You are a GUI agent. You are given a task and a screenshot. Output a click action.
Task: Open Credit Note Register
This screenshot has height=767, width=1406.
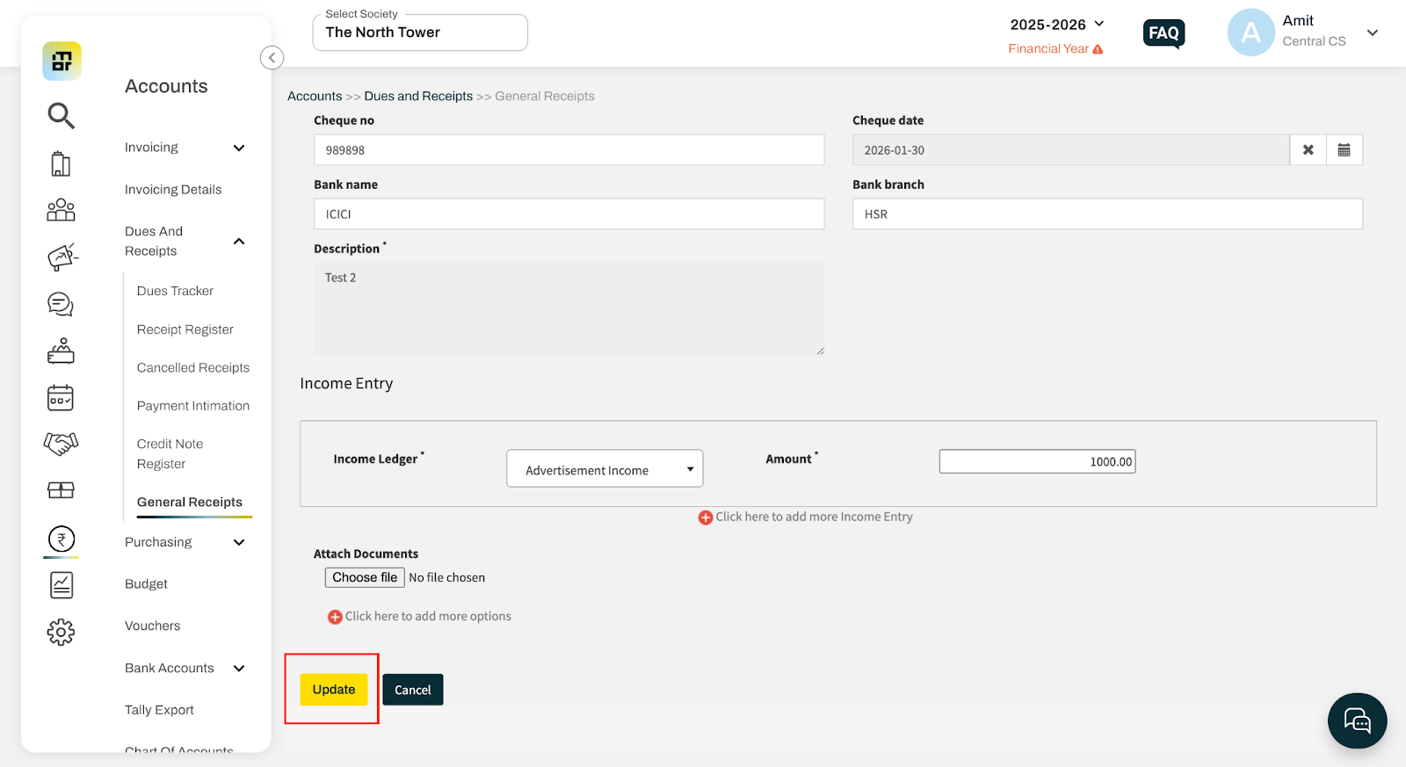click(x=170, y=453)
